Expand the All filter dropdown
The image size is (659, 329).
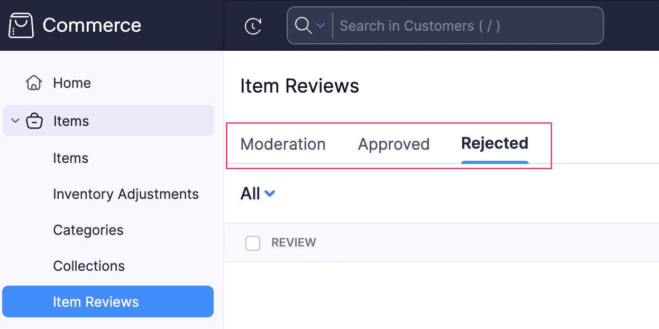257,194
